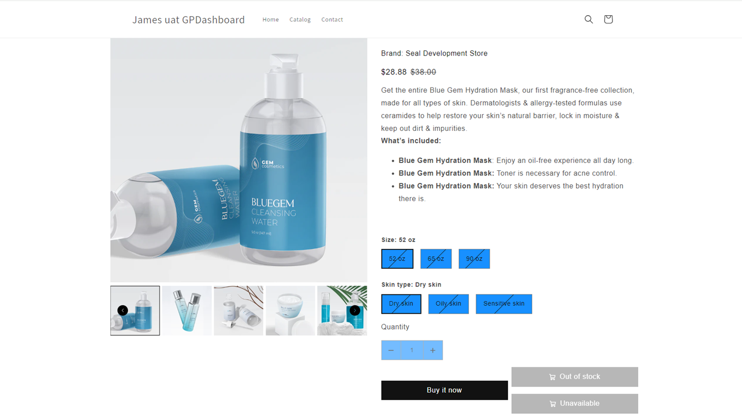Go to the Home menu item

pyautogui.click(x=271, y=19)
